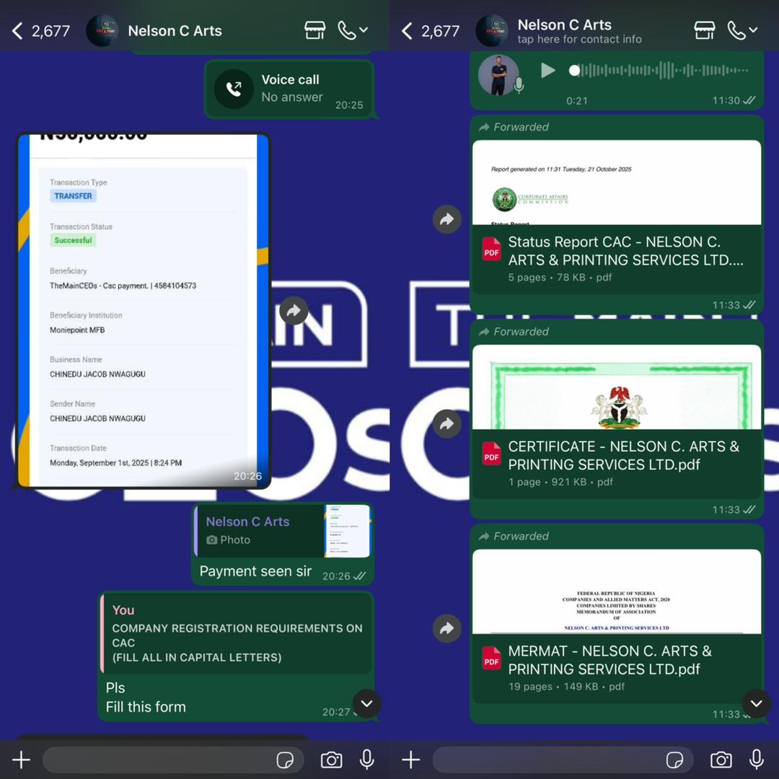The height and width of the screenshot is (779, 779).
Task: Tap 'tap here for contact info' header
Action: click(579, 40)
